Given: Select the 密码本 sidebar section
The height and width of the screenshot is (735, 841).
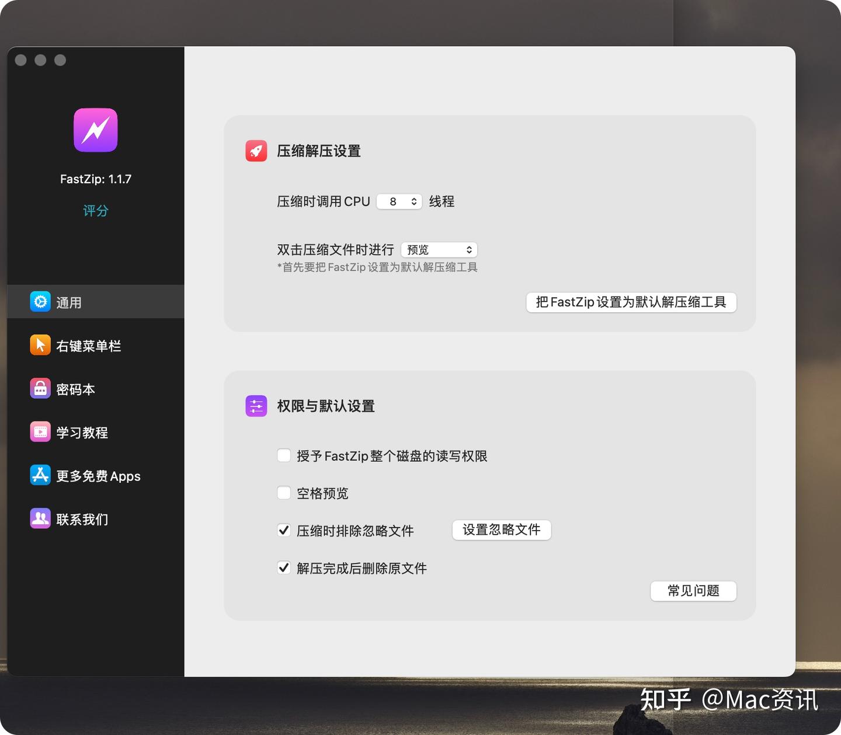Looking at the screenshot, I should [76, 388].
